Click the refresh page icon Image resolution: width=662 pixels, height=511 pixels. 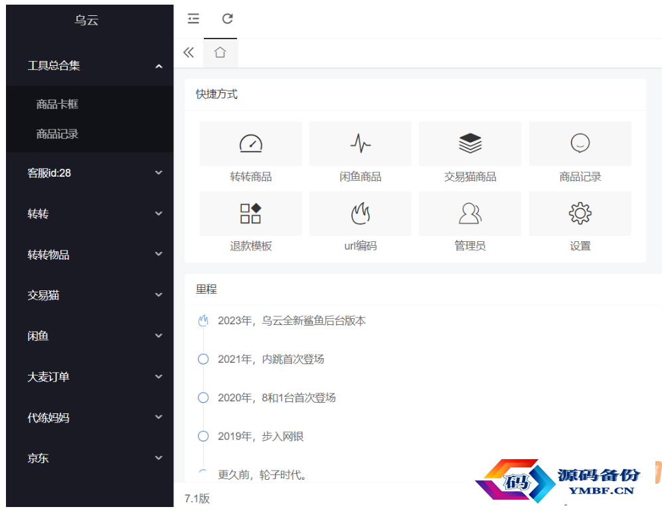pyautogui.click(x=228, y=19)
